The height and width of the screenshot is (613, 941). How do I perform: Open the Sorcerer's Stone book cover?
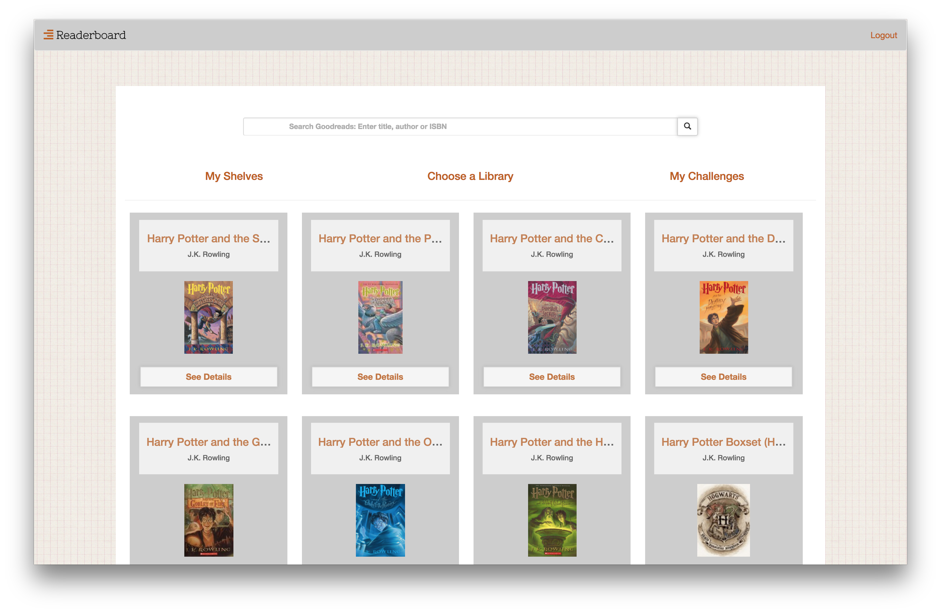[208, 317]
